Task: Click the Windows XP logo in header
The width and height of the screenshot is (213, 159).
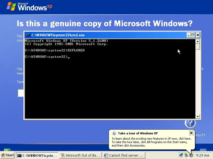Action: click(29, 6)
